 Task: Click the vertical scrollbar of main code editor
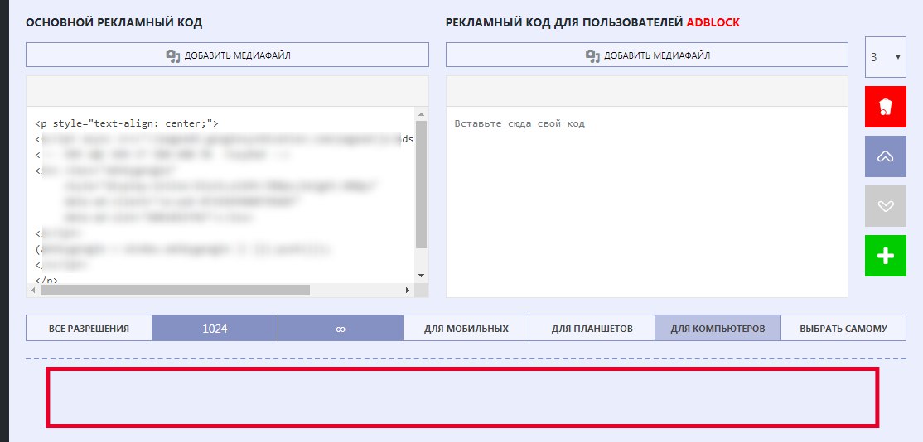click(422, 184)
